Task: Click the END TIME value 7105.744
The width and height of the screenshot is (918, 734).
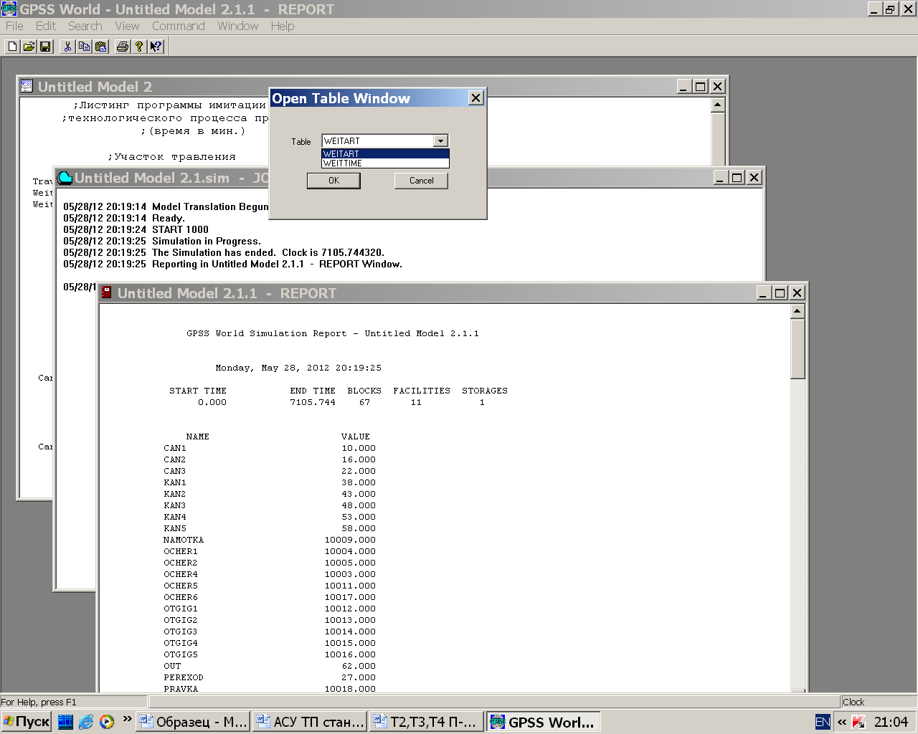Action: coord(313,402)
